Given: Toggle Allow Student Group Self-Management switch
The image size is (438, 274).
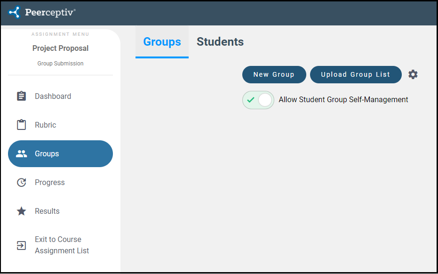Looking at the screenshot, I should [x=258, y=100].
